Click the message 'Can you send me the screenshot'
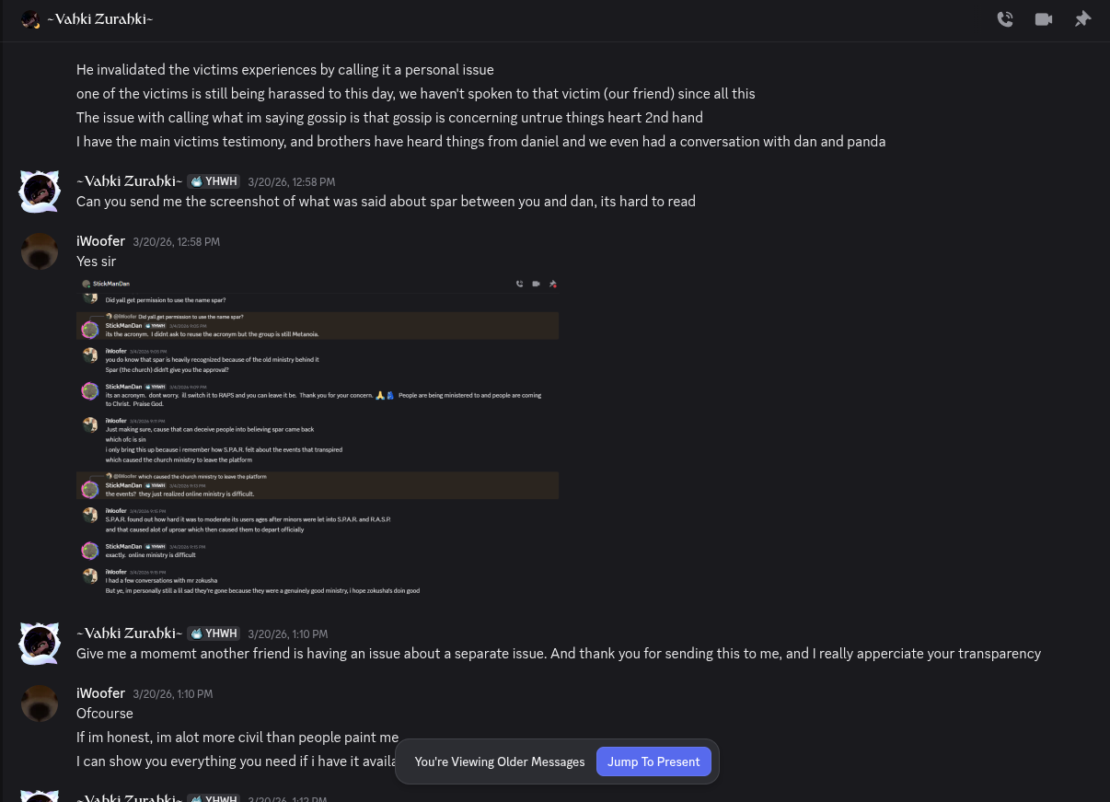1110x802 pixels. point(386,202)
